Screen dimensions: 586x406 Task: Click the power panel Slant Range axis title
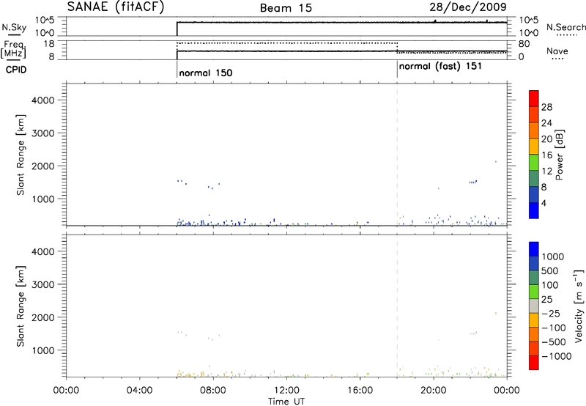(21, 155)
